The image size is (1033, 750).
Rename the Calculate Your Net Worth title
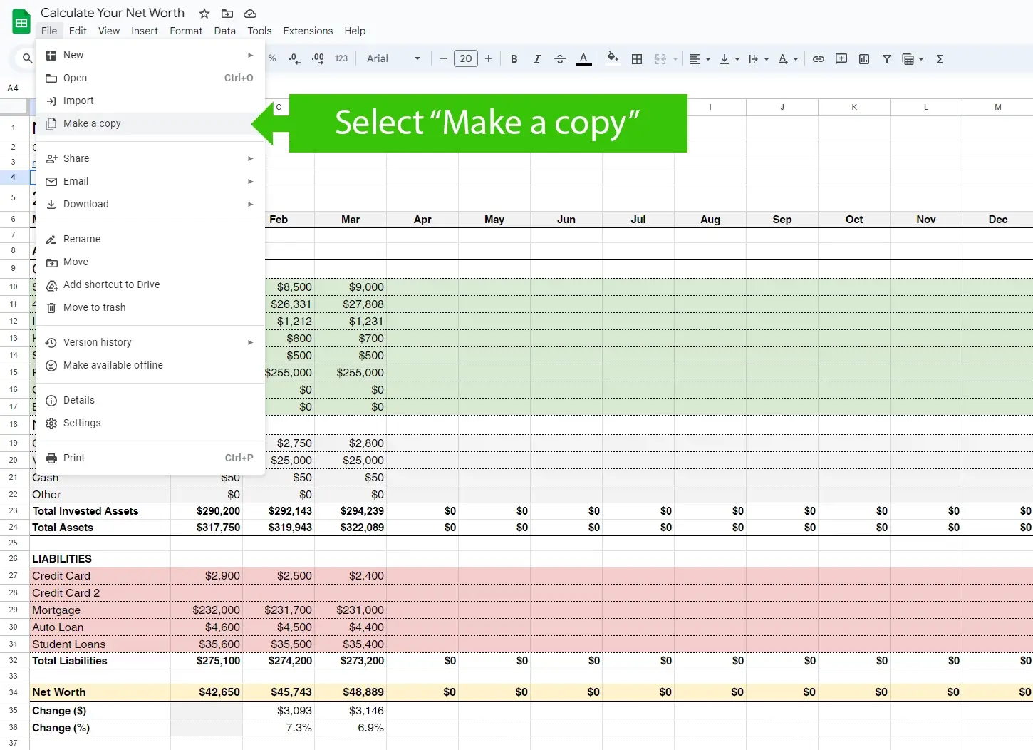(113, 13)
